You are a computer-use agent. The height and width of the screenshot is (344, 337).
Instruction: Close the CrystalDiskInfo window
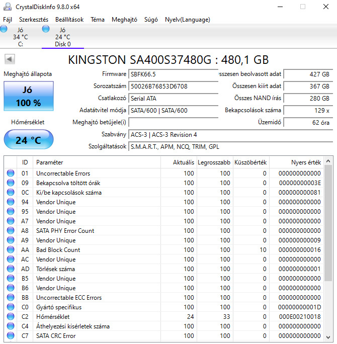(326, 7)
